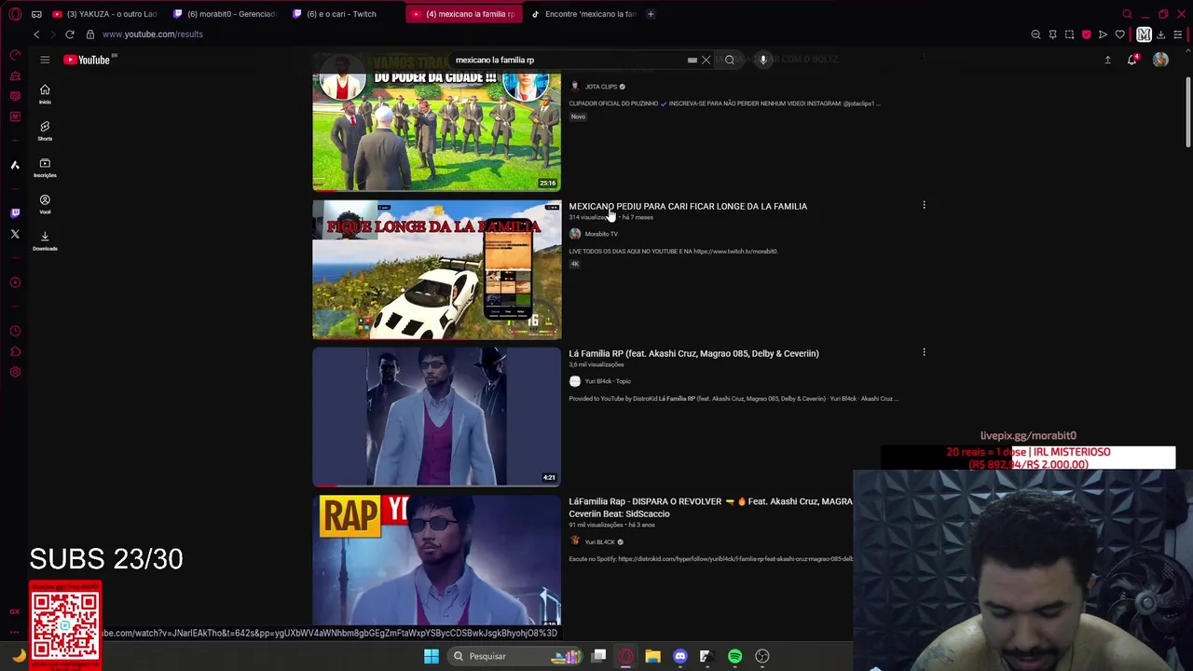Open YouTube notifications bell

coord(1132,60)
